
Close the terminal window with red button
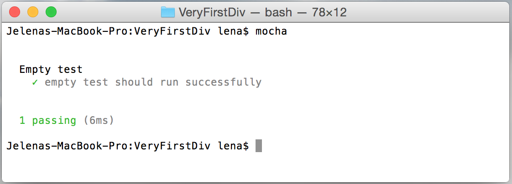tap(15, 12)
